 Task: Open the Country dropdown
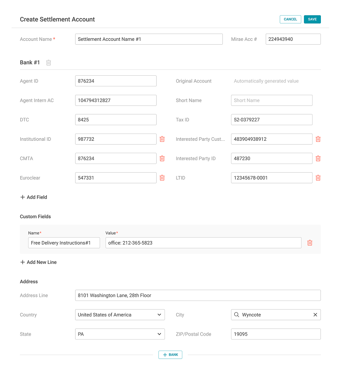pyautogui.click(x=120, y=315)
